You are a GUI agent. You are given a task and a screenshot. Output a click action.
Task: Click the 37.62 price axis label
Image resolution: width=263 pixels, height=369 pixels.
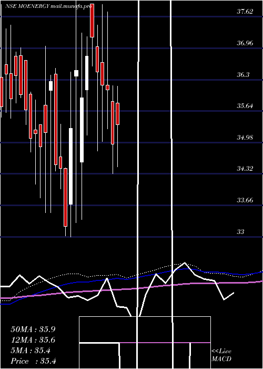(245, 11)
